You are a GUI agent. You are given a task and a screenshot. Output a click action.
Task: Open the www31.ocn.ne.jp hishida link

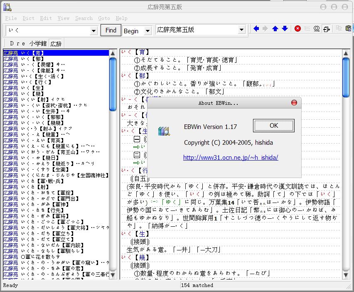pos(231,158)
